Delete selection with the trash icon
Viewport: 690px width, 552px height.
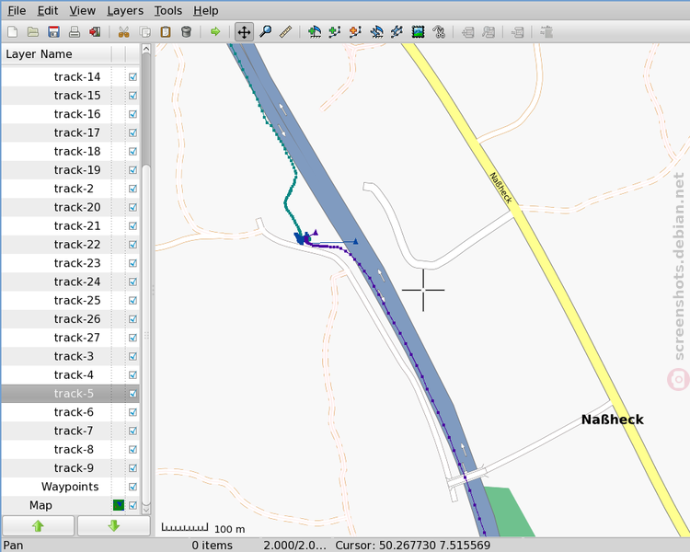(186, 31)
